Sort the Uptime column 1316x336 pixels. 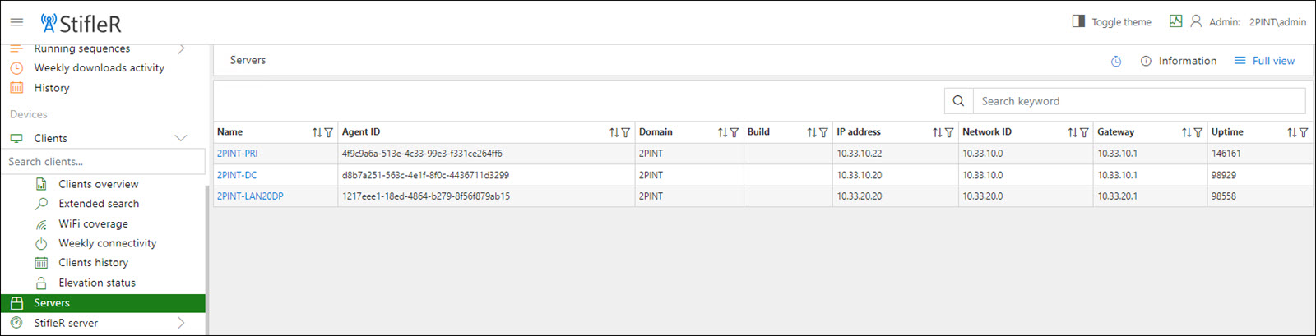(x=1291, y=132)
